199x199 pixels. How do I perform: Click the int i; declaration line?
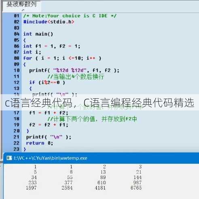pyautogui.click(x=32, y=52)
